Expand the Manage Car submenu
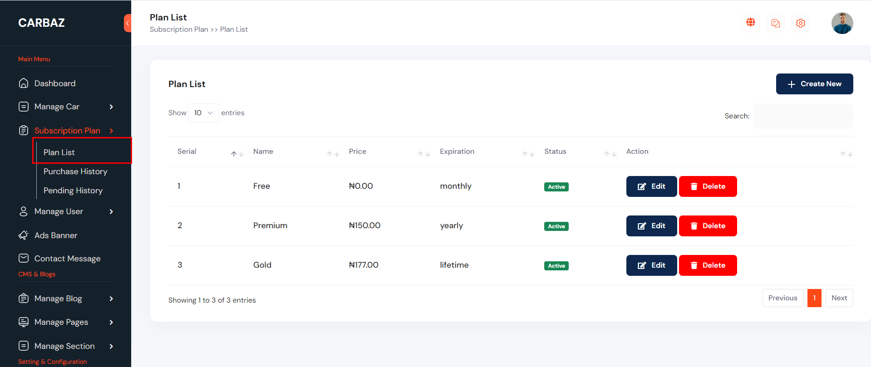The width and height of the screenshot is (871, 367). click(x=111, y=107)
